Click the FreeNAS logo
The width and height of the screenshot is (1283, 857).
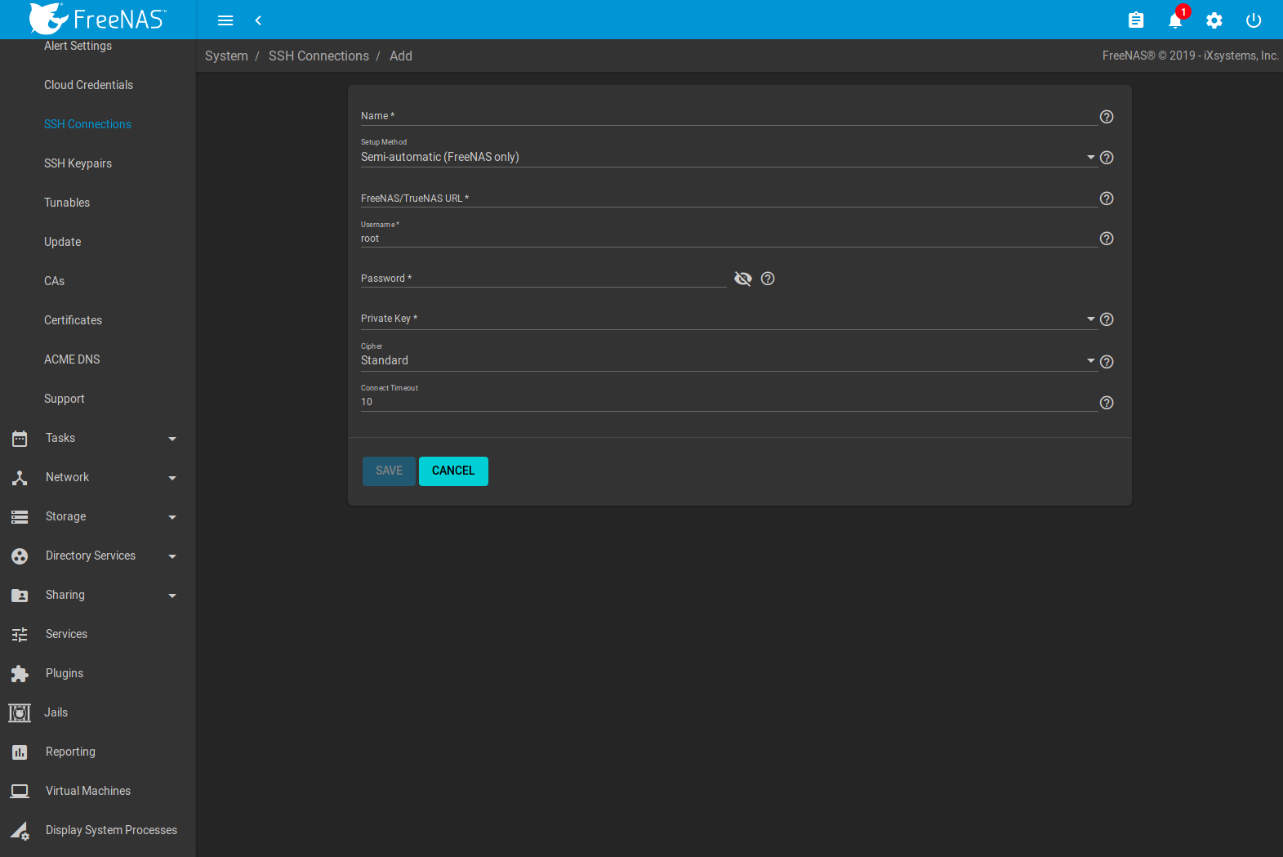coord(98,19)
